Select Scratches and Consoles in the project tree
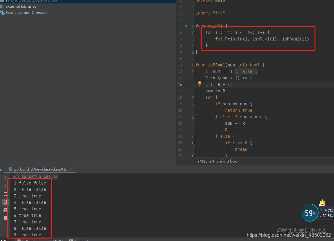 pyautogui.click(x=27, y=13)
